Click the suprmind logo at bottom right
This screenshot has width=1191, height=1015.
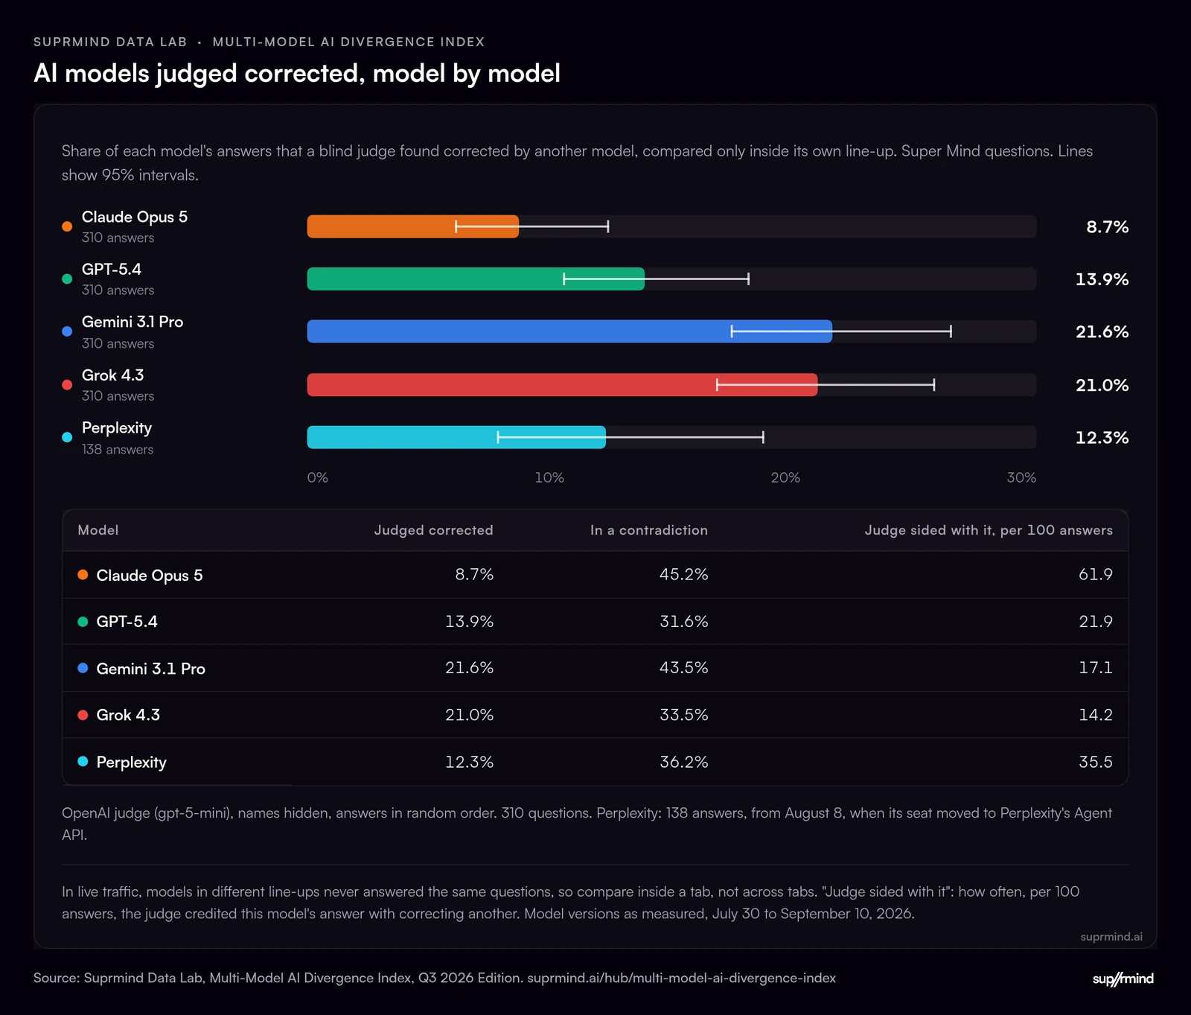(x=1123, y=979)
